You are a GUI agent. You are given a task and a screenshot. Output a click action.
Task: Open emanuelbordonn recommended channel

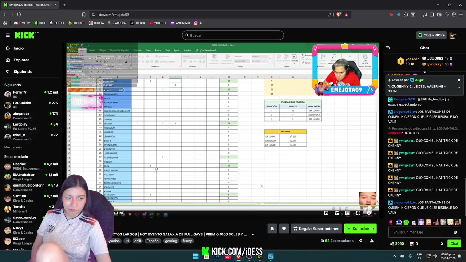31,187
